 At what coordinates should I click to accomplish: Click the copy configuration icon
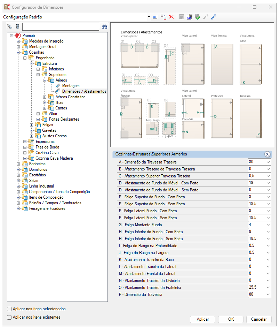coord(163,17)
